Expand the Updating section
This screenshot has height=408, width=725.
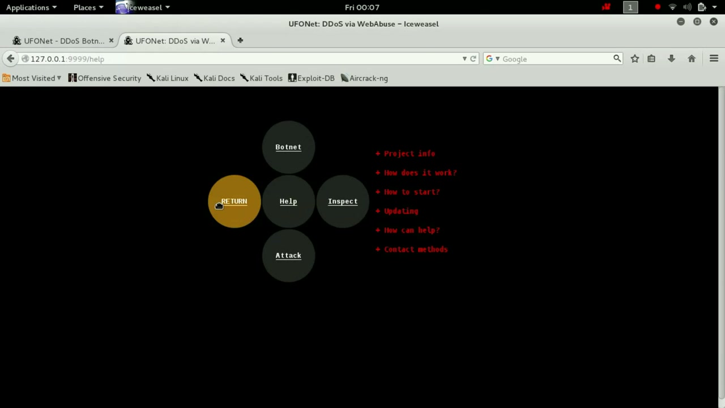(396, 211)
